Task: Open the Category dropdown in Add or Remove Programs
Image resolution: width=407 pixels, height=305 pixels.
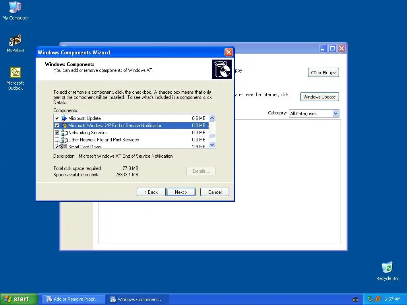Action: pyautogui.click(x=335, y=113)
